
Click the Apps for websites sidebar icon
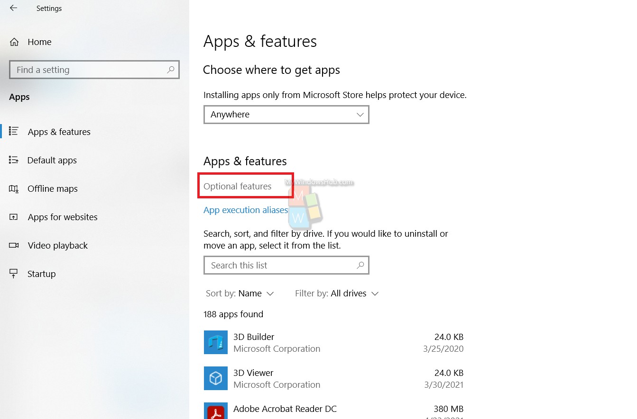(x=14, y=217)
